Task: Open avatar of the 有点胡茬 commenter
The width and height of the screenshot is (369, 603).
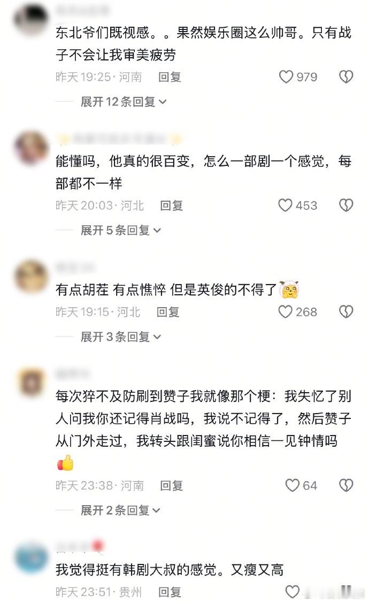Action: (31, 276)
